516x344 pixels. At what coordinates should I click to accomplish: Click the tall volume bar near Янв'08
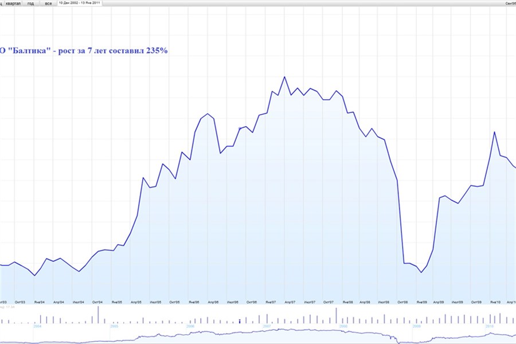pyautogui.click(x=337, y=315)
